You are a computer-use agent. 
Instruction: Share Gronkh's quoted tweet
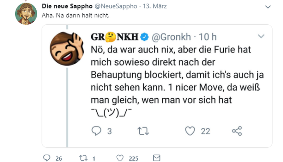(x=237, y=131)
